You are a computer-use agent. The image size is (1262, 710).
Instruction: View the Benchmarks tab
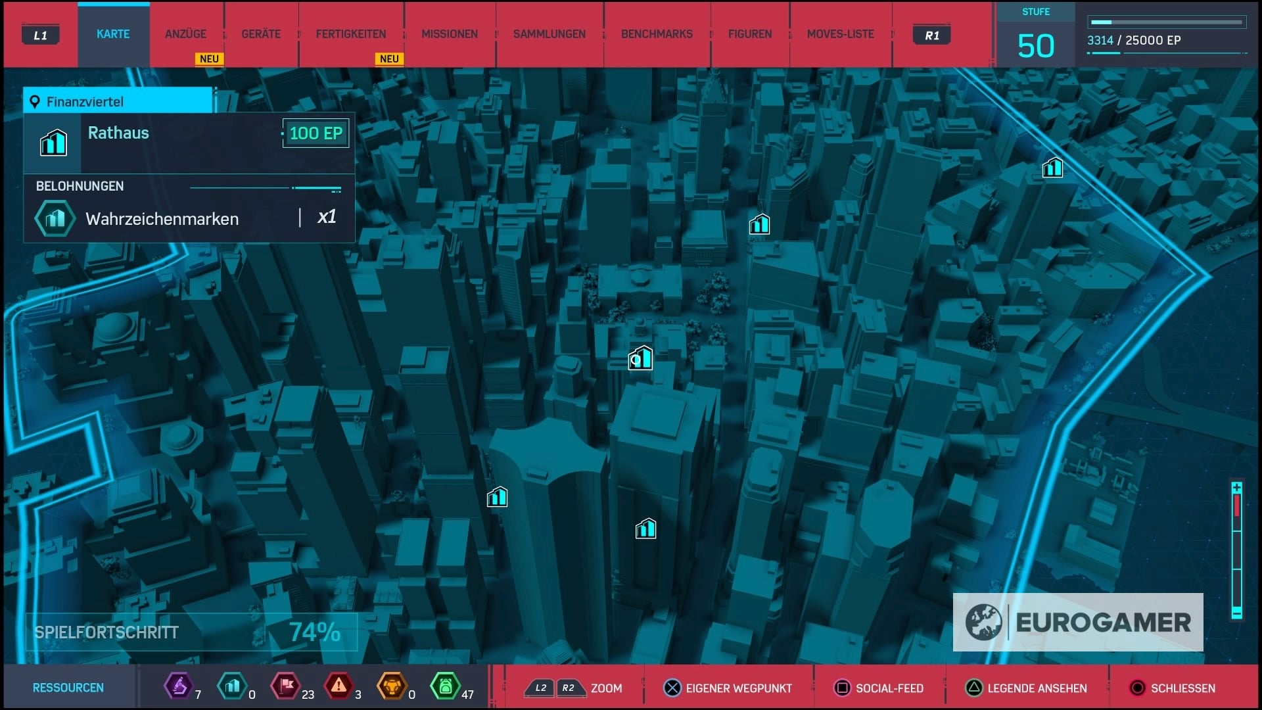coord(657,34)
